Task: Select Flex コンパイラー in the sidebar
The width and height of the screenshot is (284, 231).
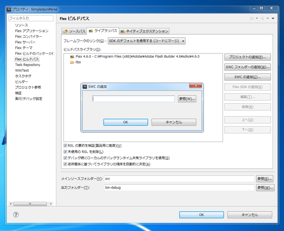Action: coord(28,36)
